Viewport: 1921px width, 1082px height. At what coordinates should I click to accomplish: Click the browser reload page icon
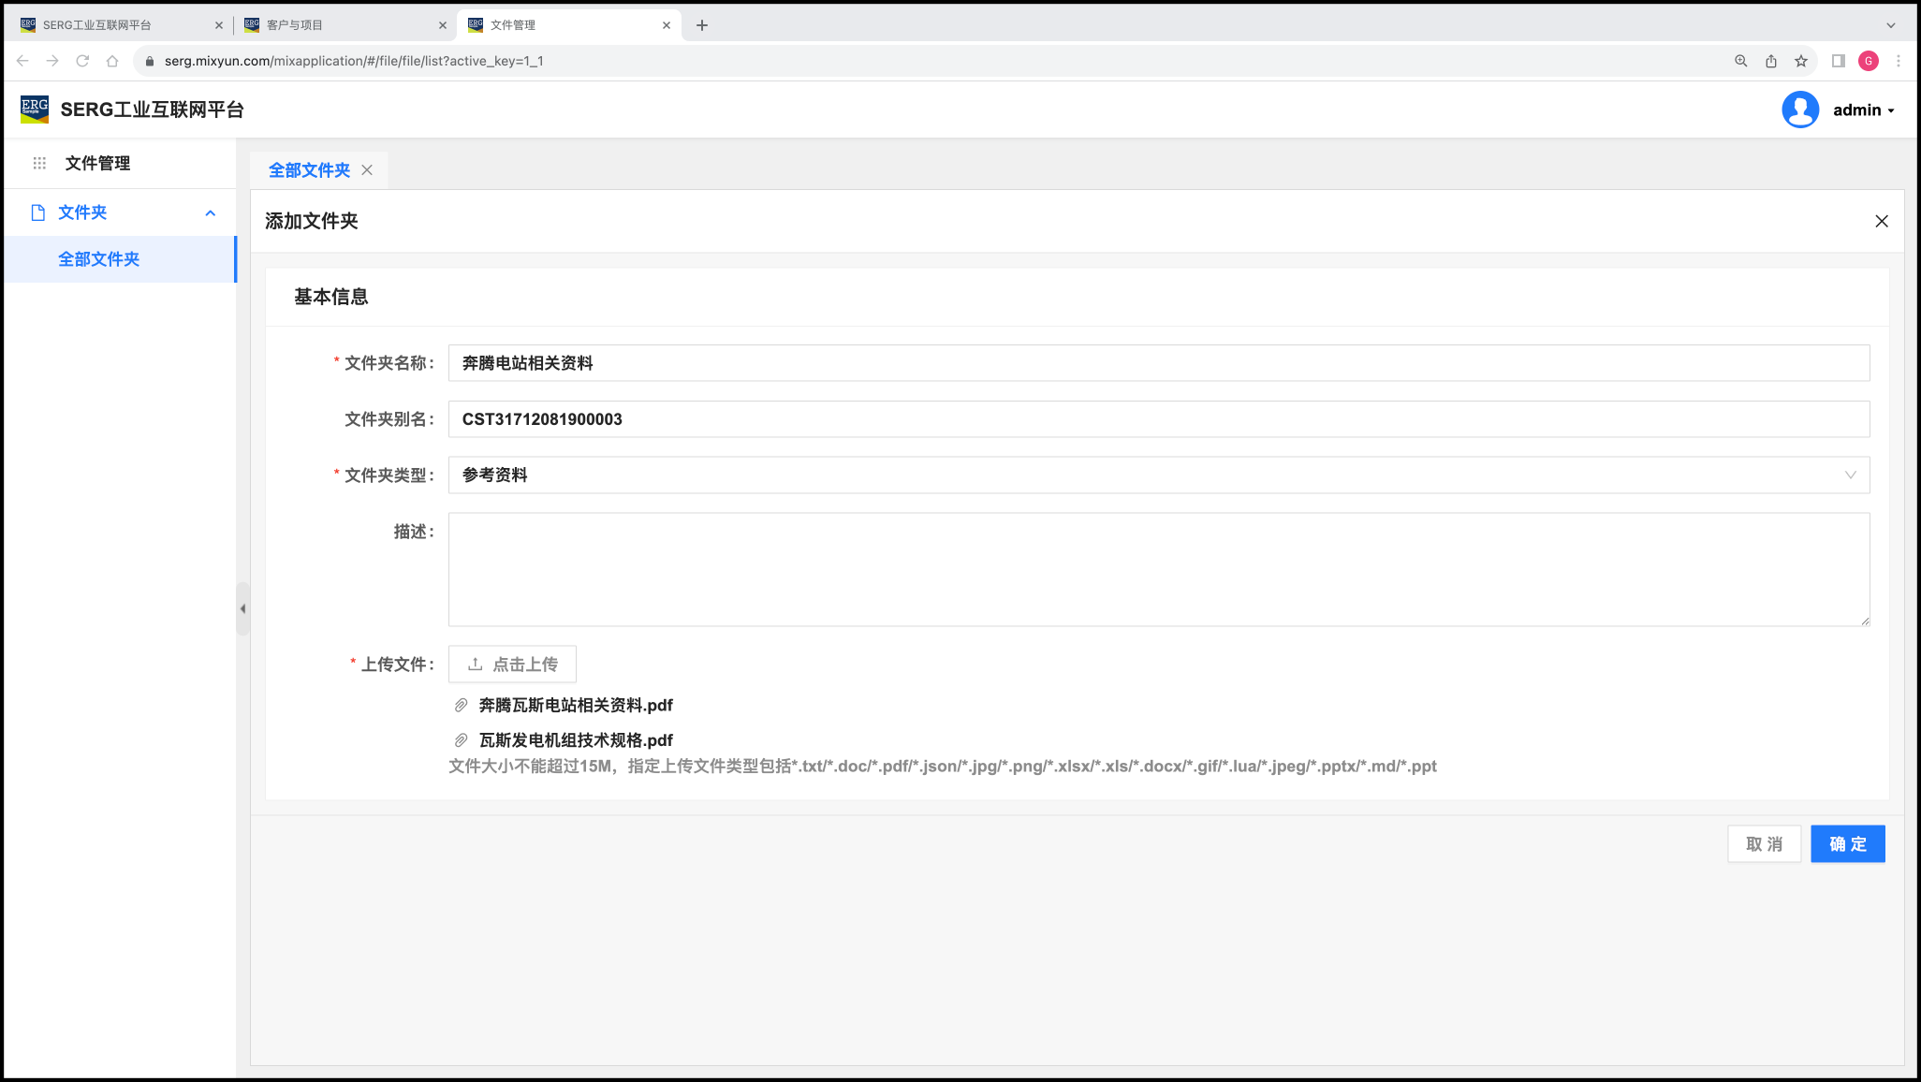click(x=82, y=61)
